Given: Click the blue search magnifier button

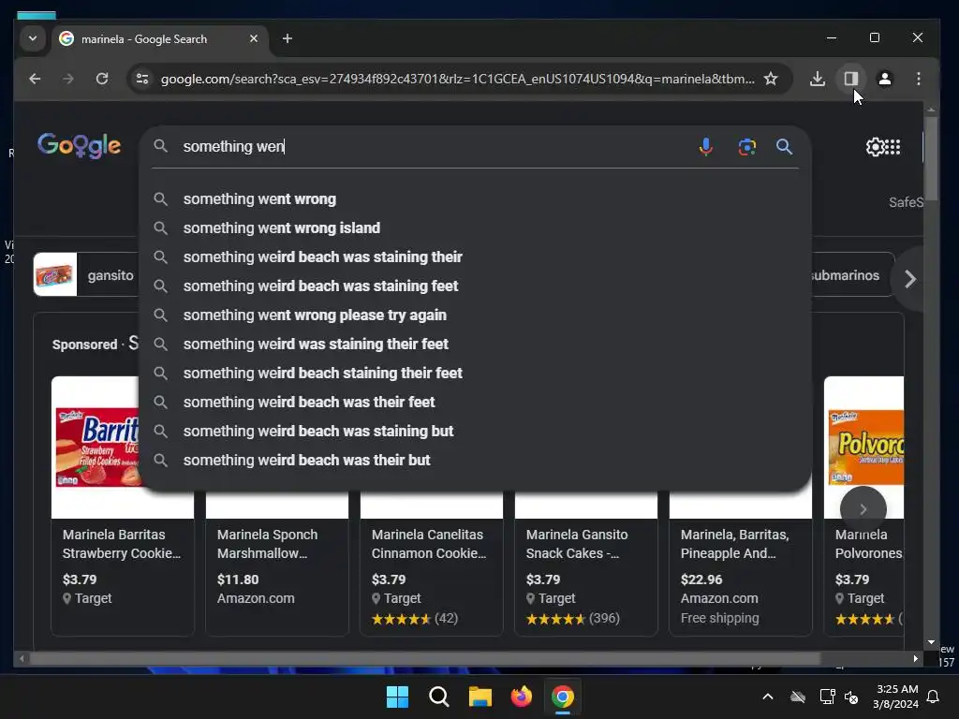Looking at the screenshot, I should pyautogui.click(x=784, y=147).
